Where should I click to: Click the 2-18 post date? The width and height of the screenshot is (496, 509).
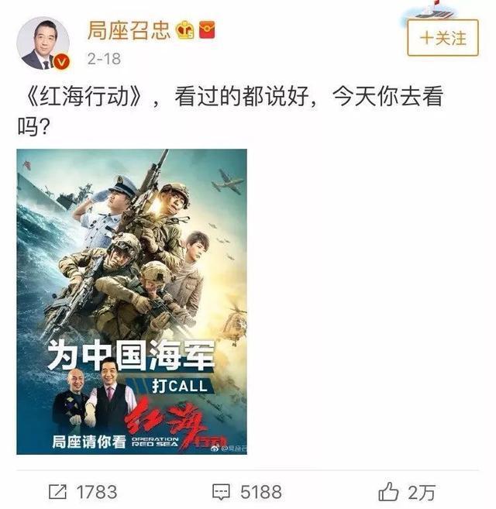[104, 59]
